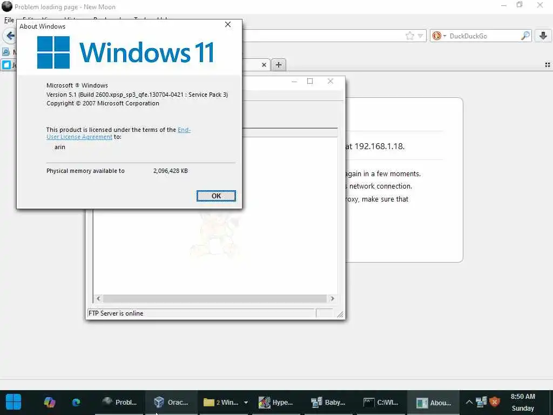Click the licensed user name 'arin'

(59, 147)
